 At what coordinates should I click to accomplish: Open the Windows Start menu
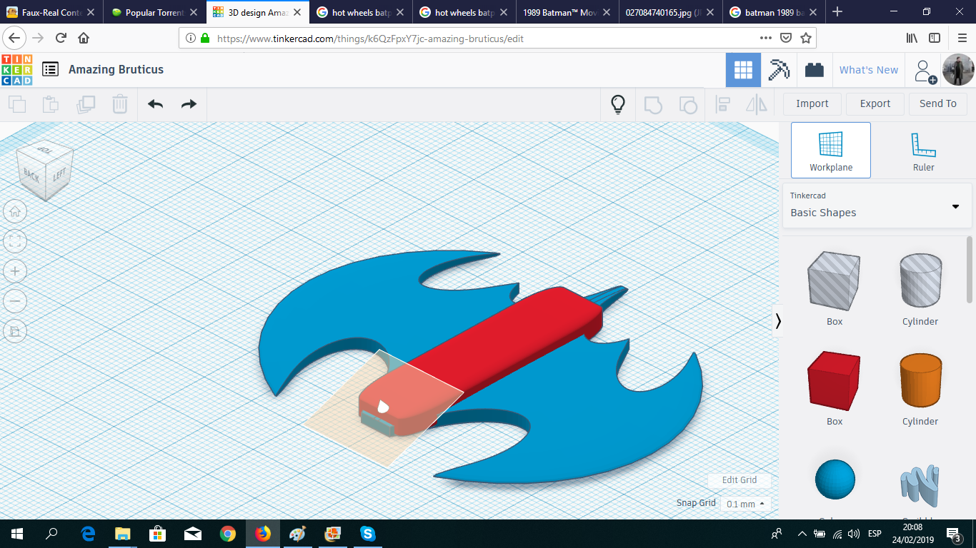pos(17,534)
